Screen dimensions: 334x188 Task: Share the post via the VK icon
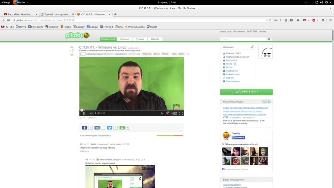tap(97, 128)
